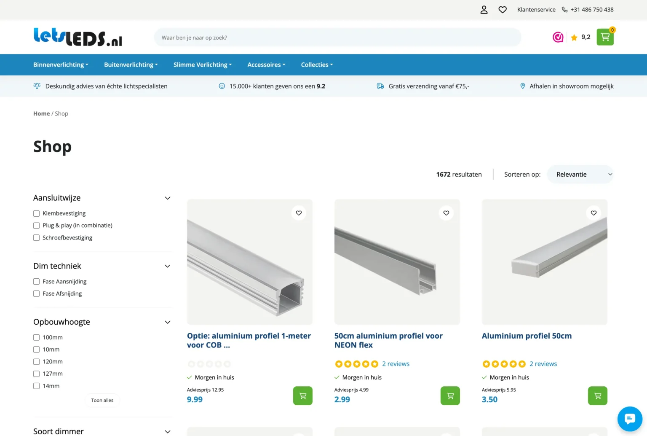Favorite the 50cm NEON flex profile
Screen dimensions: 647x436
[446, 213]
